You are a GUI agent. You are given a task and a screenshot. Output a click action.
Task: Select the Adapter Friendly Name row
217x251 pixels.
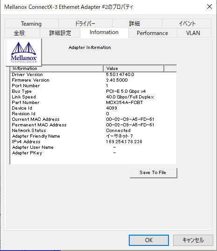point(93,136)
